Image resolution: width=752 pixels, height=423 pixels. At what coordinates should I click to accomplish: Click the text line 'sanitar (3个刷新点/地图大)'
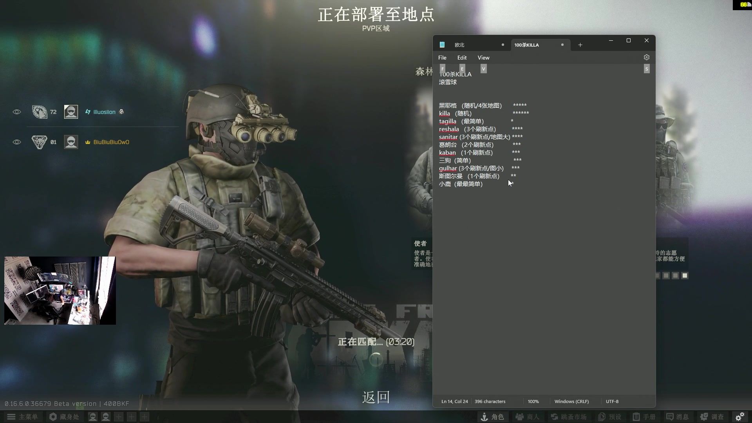click(x=474, y=137)
